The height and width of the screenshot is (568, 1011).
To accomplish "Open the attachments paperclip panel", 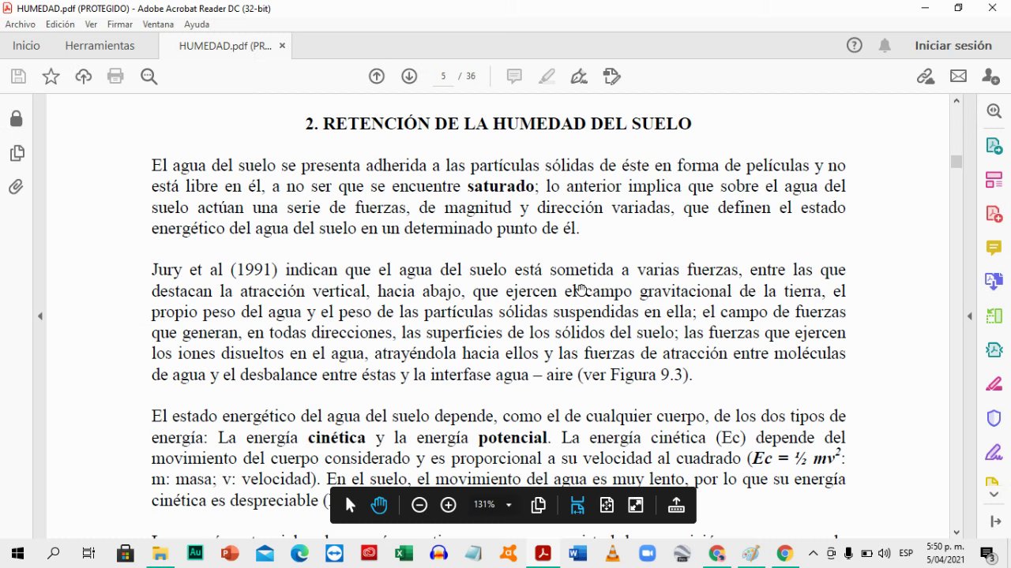I will (16, 187).
